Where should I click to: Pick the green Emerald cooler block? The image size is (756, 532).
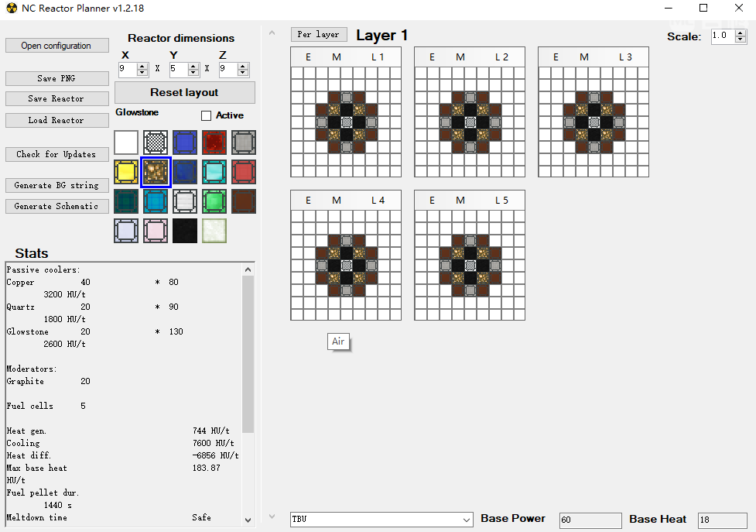(x=214, y=201)
